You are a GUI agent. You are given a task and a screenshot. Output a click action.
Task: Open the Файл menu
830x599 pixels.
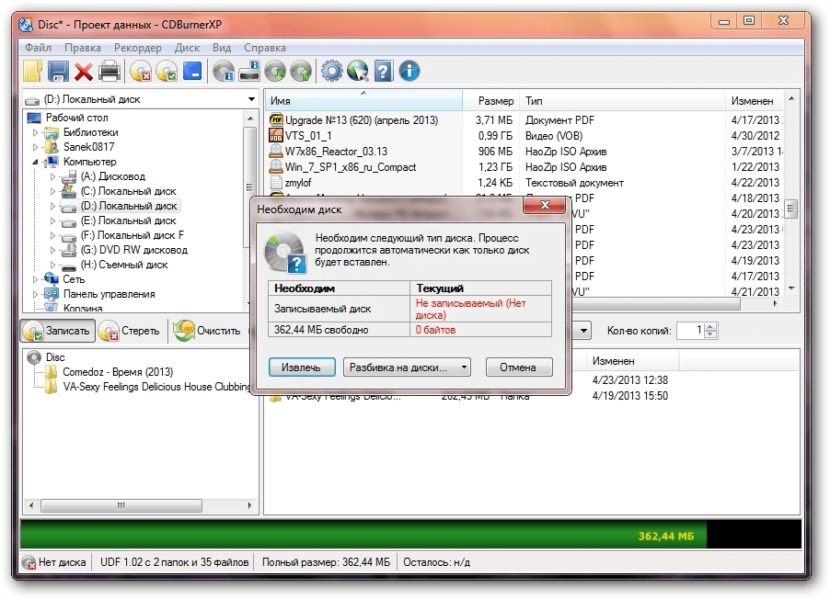38,48
